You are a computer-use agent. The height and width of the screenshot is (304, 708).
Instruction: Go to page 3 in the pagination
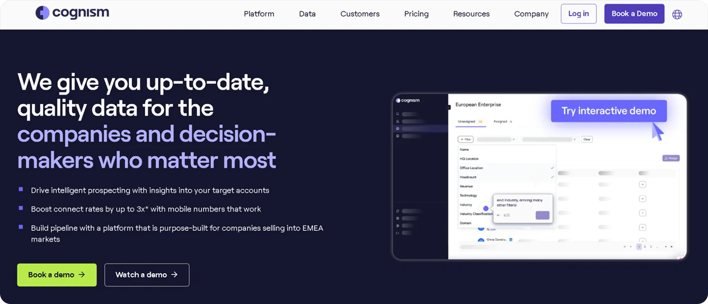tap(651, 247)
